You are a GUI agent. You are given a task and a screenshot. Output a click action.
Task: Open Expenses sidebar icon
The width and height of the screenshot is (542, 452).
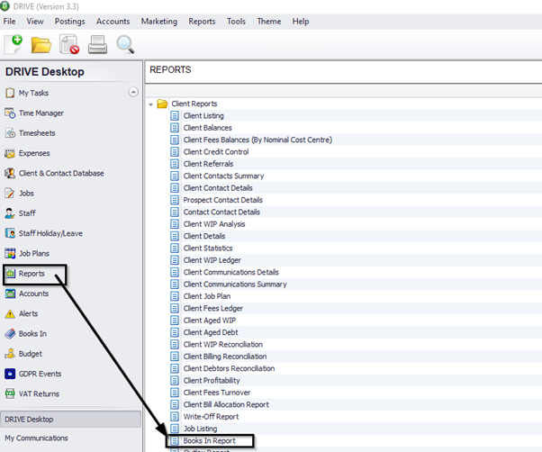click(x=10, y=153)
